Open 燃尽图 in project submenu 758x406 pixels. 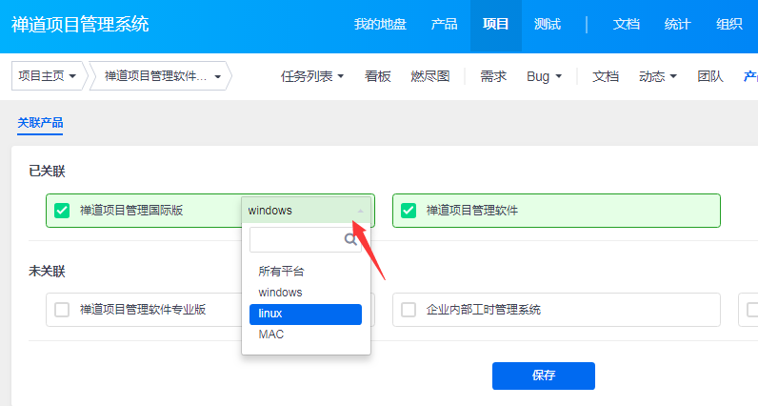click(x=430, y=76)
